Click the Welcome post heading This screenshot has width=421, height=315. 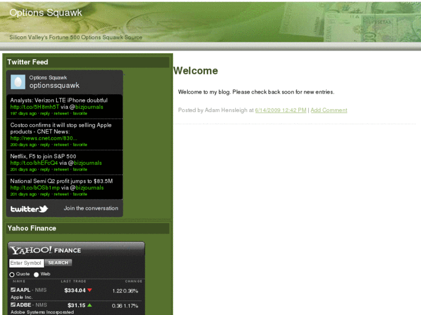(196, 71)
